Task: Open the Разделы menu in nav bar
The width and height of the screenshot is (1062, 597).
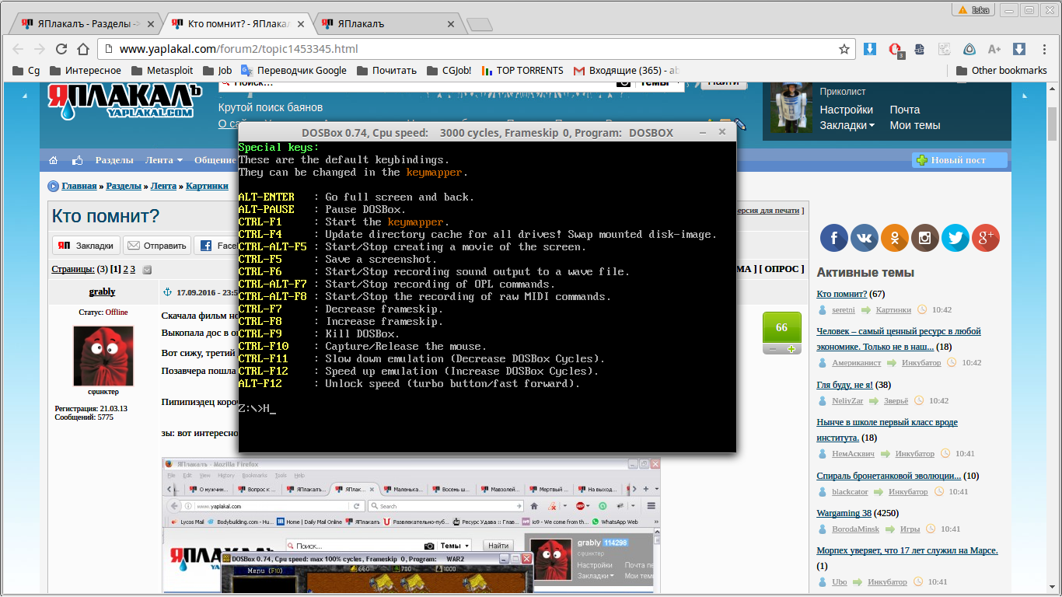Action: pyautogui.click(x=114, y=160)
